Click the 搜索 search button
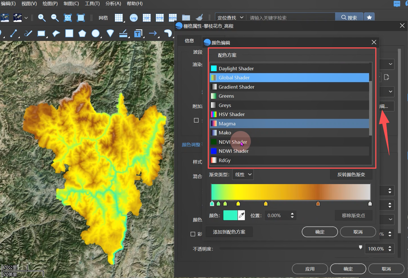The image size is (408, 278). [349, 18]
